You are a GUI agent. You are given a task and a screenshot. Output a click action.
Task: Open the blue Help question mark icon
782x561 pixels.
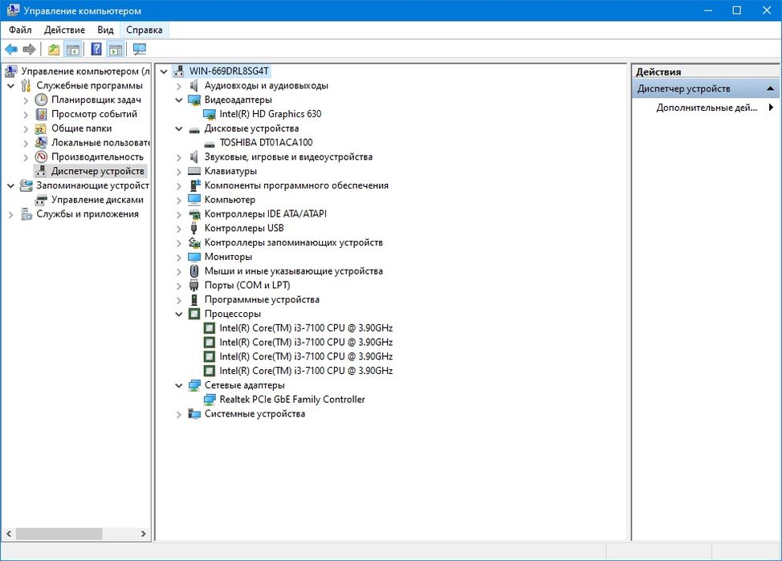pyautogui.click(x=96, y=50)
